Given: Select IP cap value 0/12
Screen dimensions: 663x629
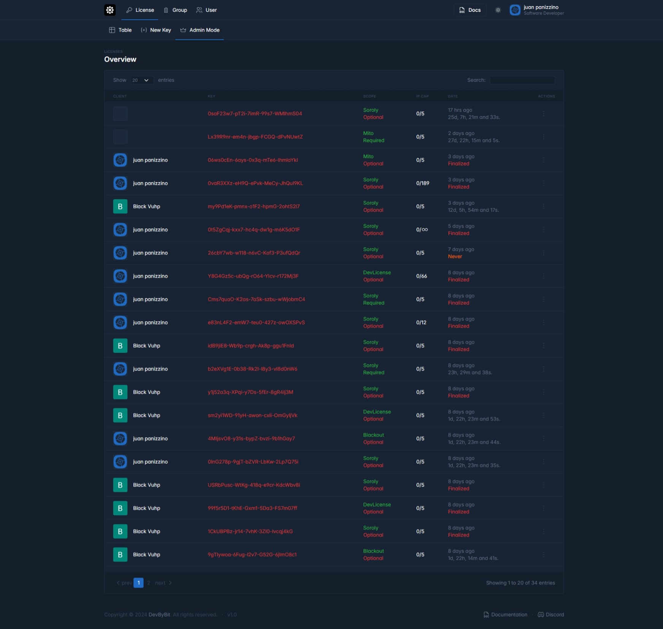Looking at the screenshot, I should [421, 322].
